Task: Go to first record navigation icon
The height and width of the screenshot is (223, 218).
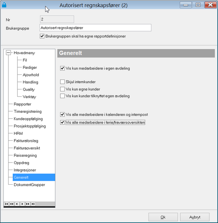Action: coord(6,204)
